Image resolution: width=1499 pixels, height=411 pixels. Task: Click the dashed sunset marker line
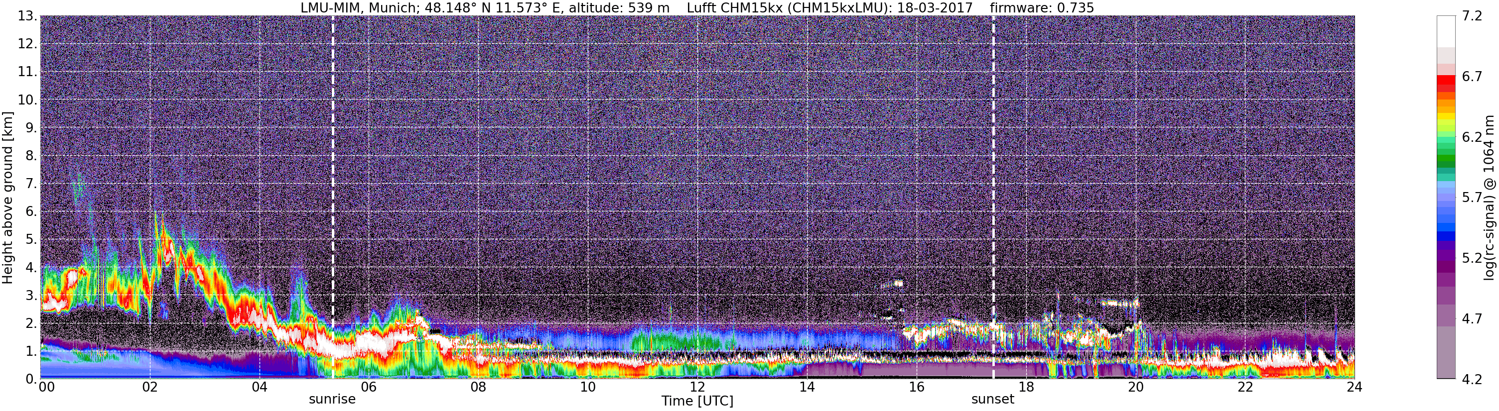[x=993, y=197]
